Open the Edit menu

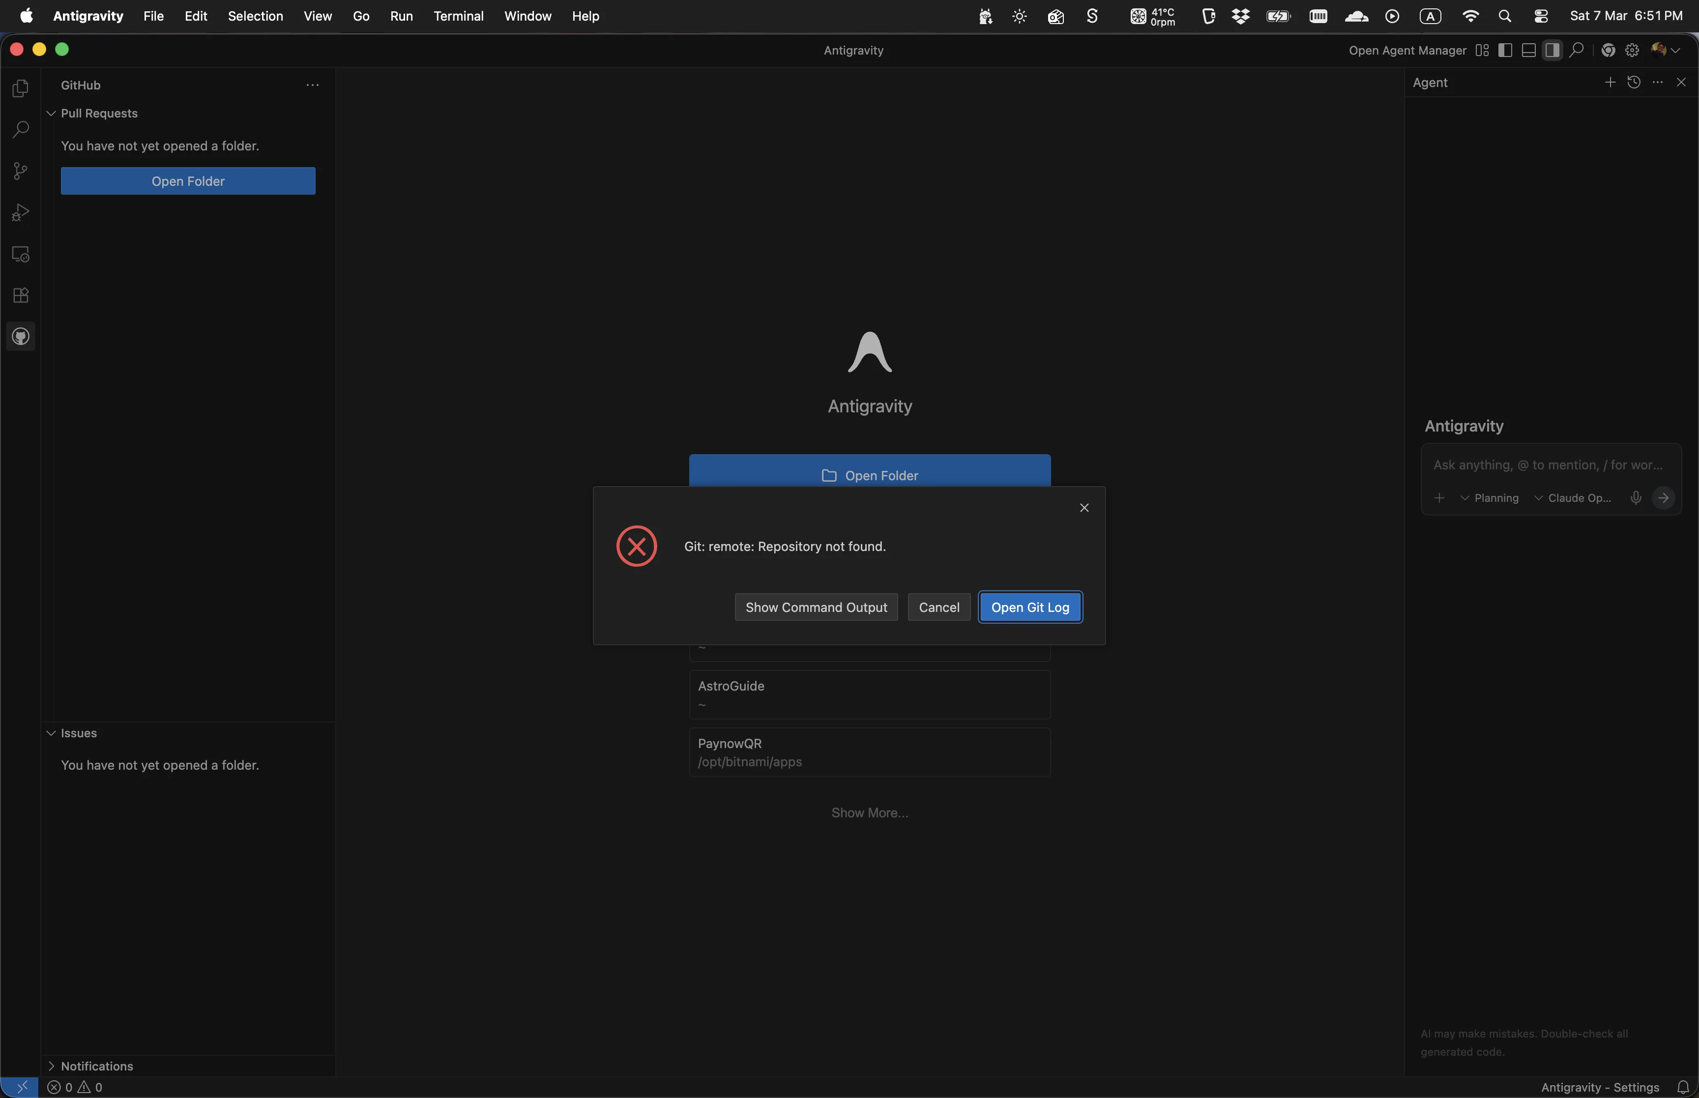pos(195,16)
